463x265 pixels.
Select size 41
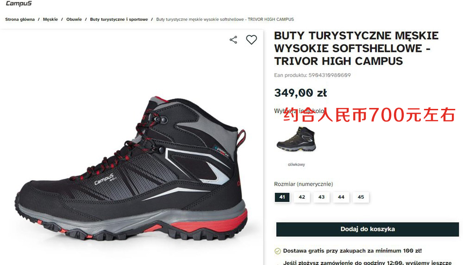tap(282, 197)
